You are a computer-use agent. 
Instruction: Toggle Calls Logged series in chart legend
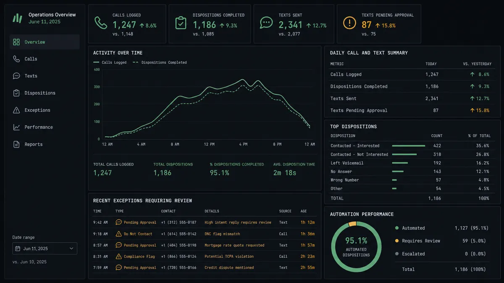click(110, 62)
